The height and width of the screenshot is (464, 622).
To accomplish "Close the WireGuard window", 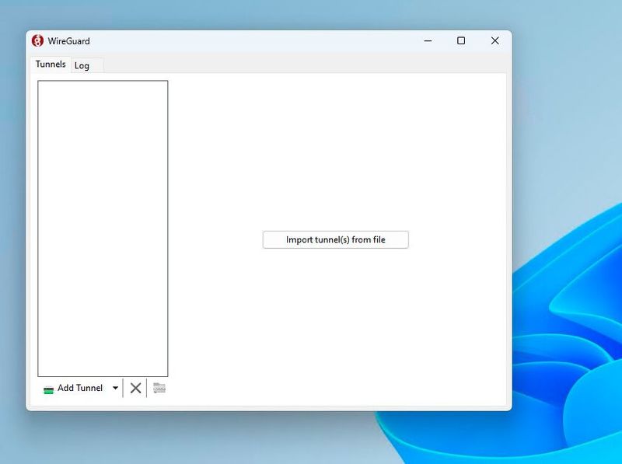I will click(494, 41).
